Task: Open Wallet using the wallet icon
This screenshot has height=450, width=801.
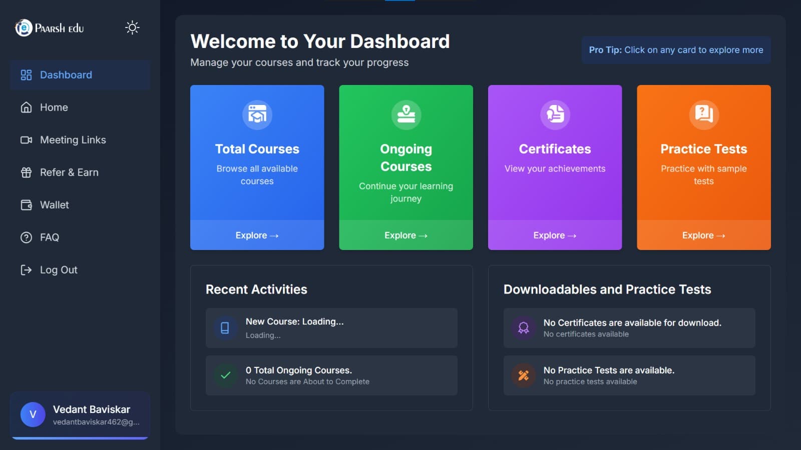Action: (x=26, y=204)
